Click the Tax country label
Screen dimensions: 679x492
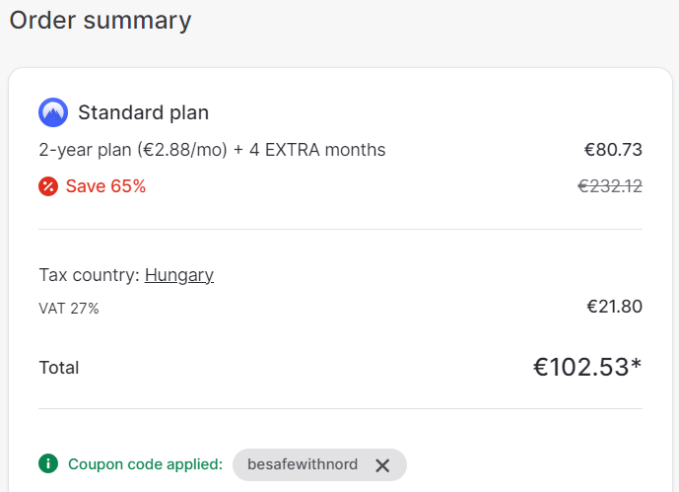(x=90, y=275)
